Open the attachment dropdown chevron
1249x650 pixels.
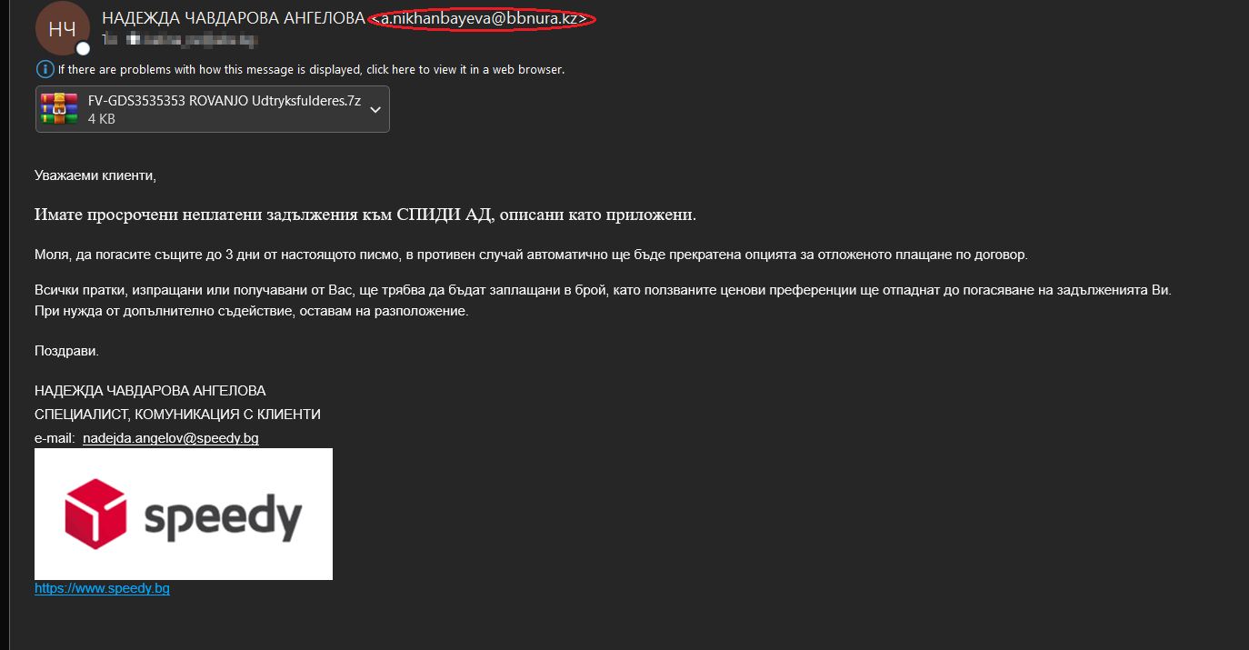point(375,110)
